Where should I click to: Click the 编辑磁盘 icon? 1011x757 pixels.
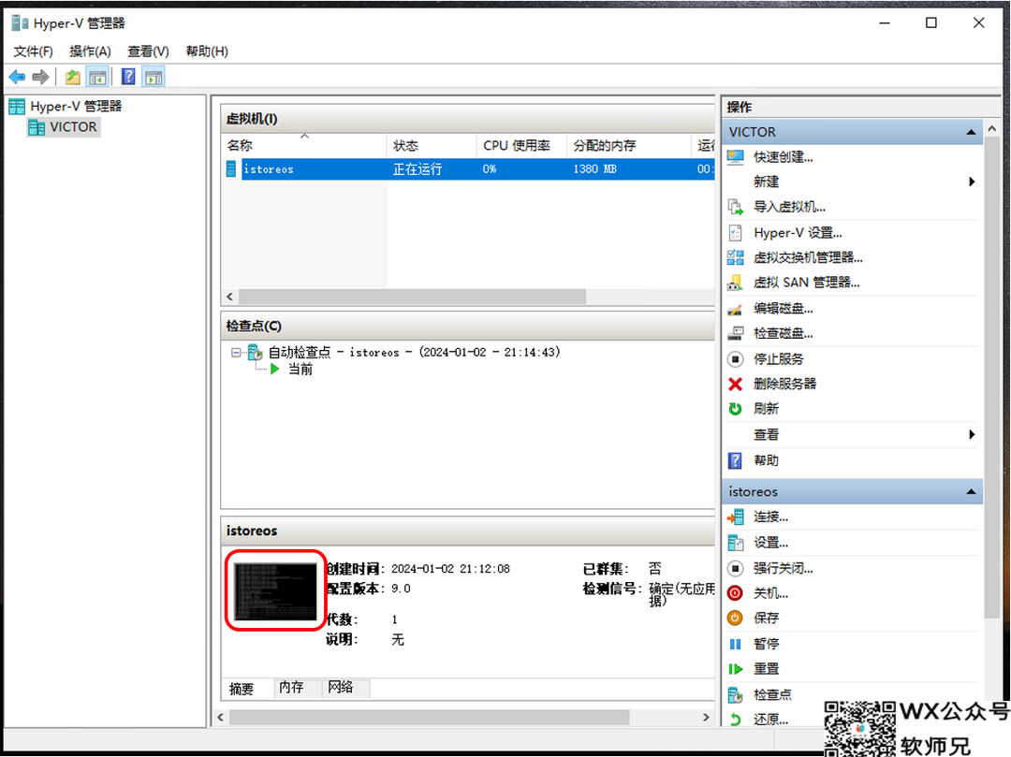pyautogui.click(x=735, y=309)
